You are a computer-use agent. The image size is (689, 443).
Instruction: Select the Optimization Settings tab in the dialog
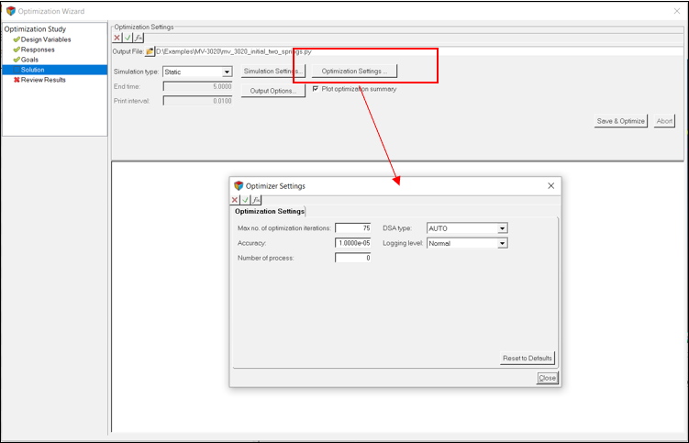coord(270,211)
